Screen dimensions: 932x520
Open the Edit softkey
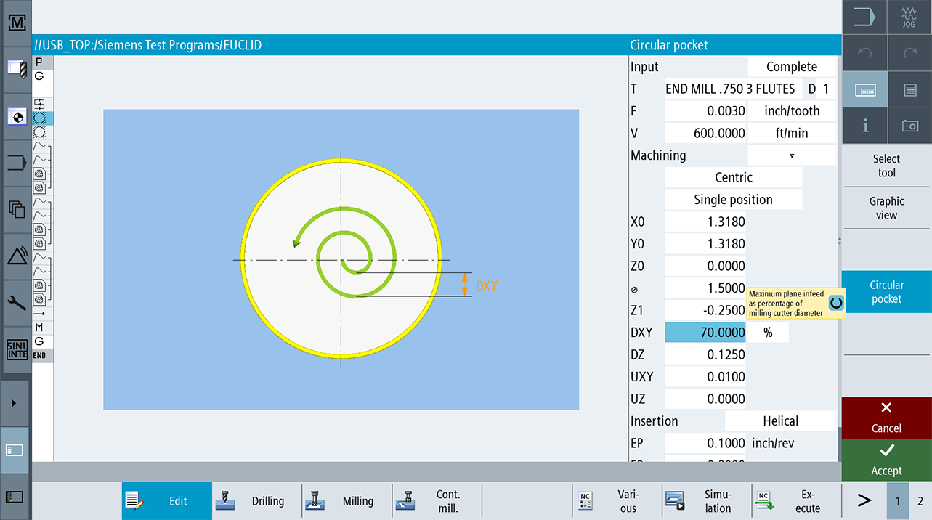point(166,501)
